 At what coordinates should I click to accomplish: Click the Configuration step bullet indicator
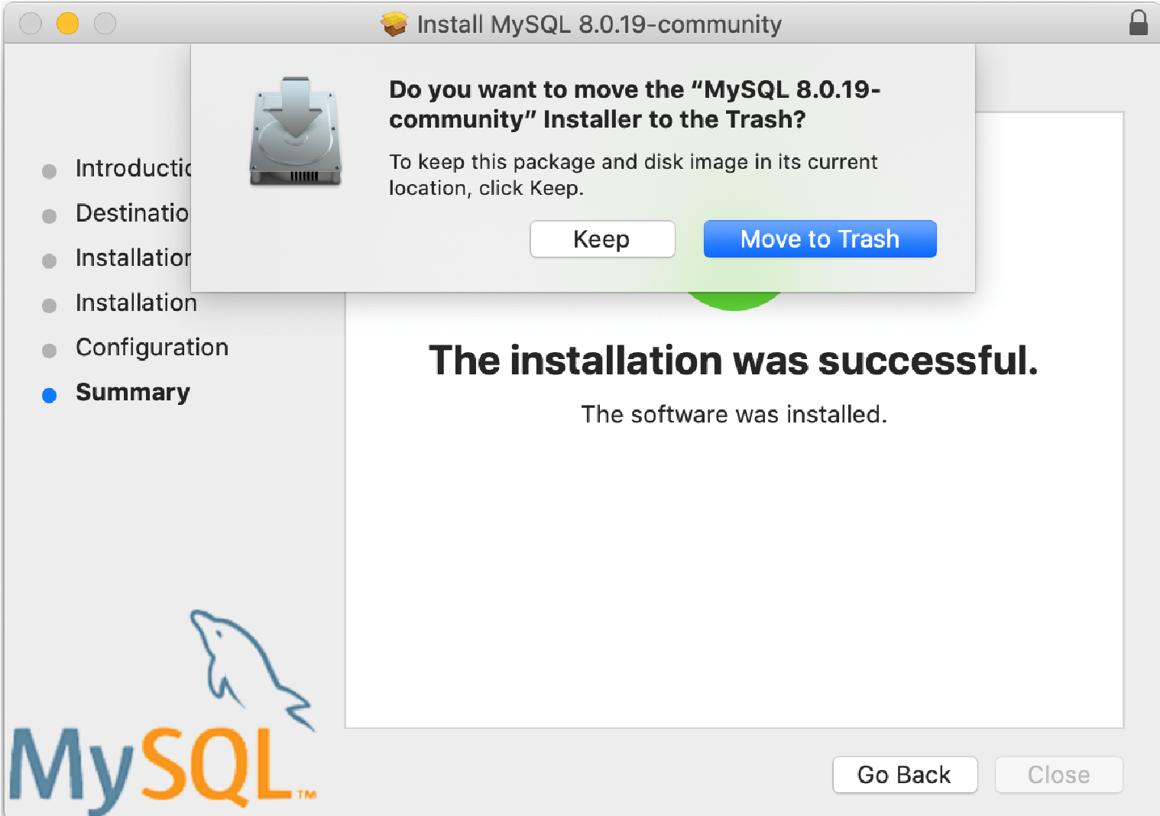(49, 349)
